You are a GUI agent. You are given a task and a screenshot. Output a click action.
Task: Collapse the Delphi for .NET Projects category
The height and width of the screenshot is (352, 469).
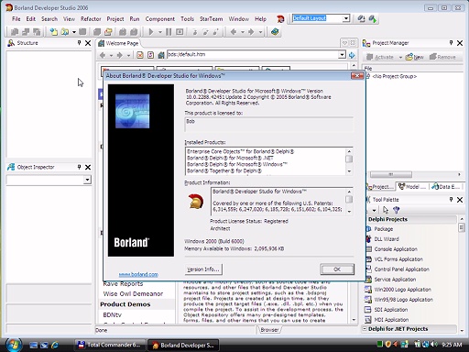tap(365, 329)
